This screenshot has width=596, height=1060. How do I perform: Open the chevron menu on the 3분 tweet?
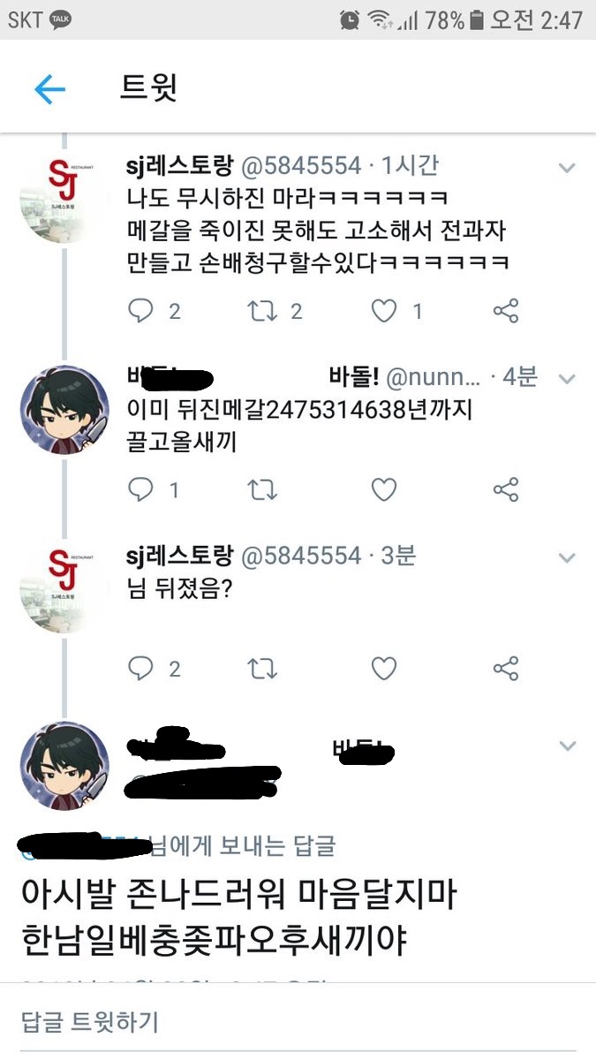[567, 557]
